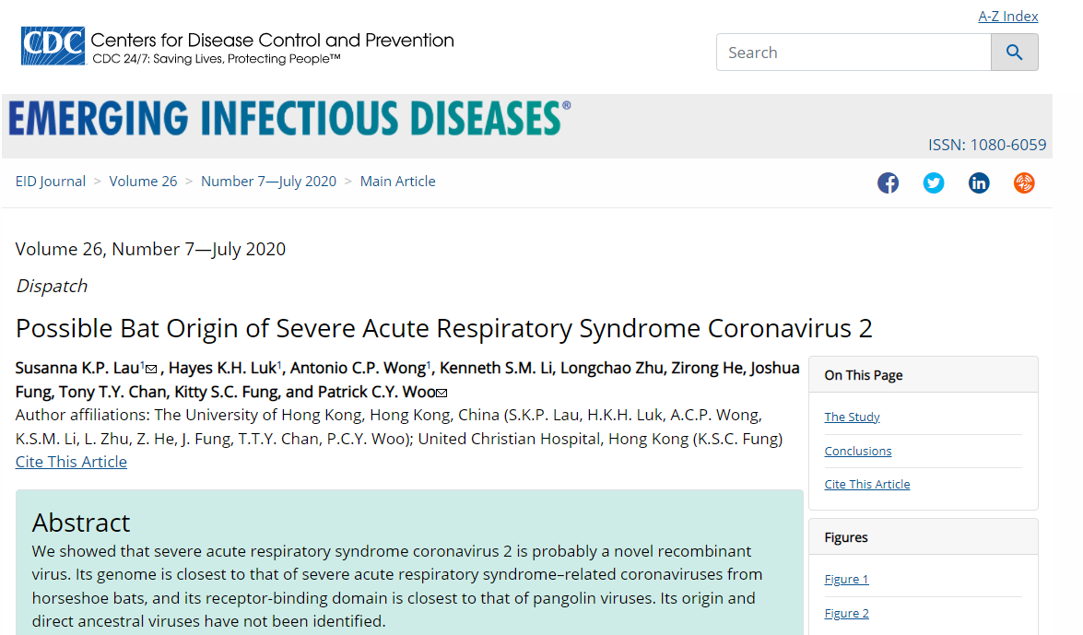Screen dimensions: 1083x635
Task: Open EID Journal breadcrumb
Action: 51,181
